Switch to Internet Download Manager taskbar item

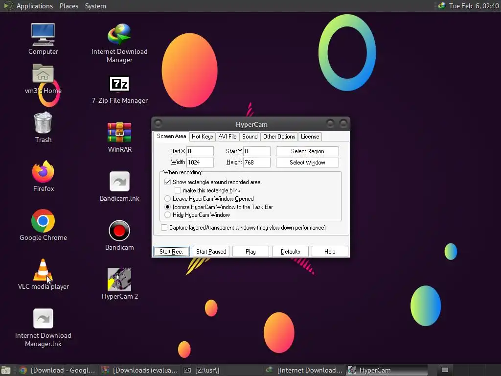304,370
